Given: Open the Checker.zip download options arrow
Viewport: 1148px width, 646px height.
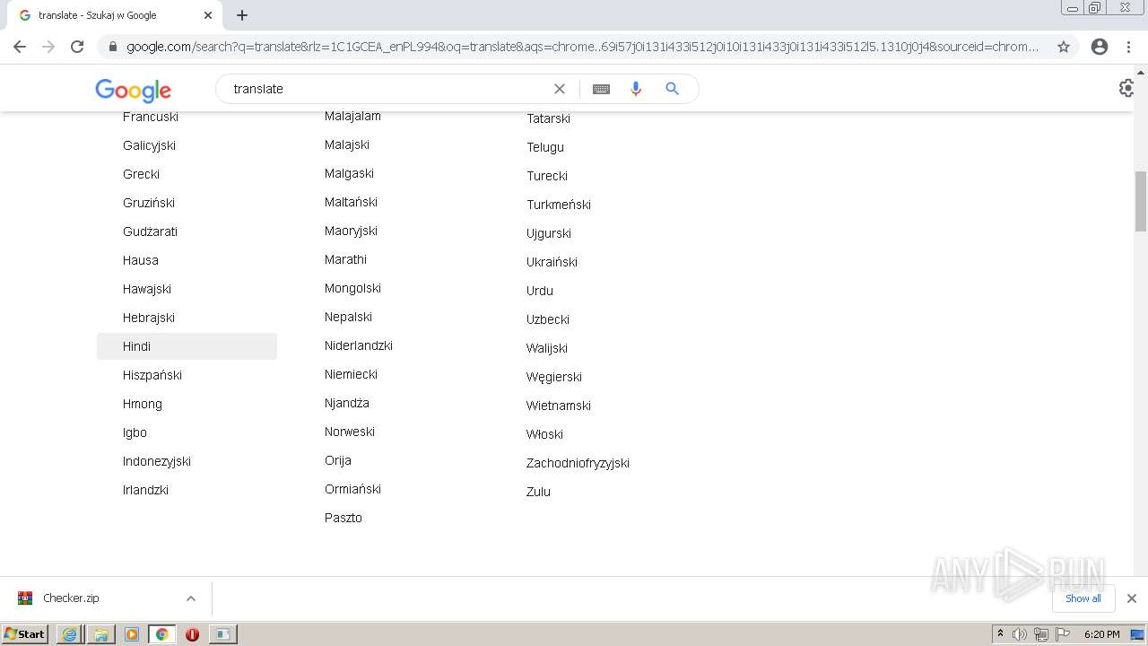Looking at the screenshot, I should pos(191,598).
